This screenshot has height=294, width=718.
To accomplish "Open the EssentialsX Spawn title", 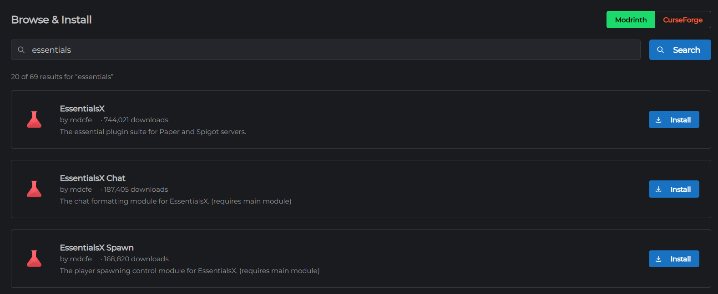I will tap(97, 248).
